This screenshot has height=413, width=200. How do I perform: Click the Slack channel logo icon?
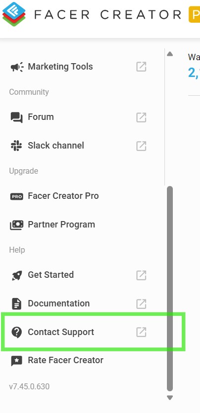(16, 146)
